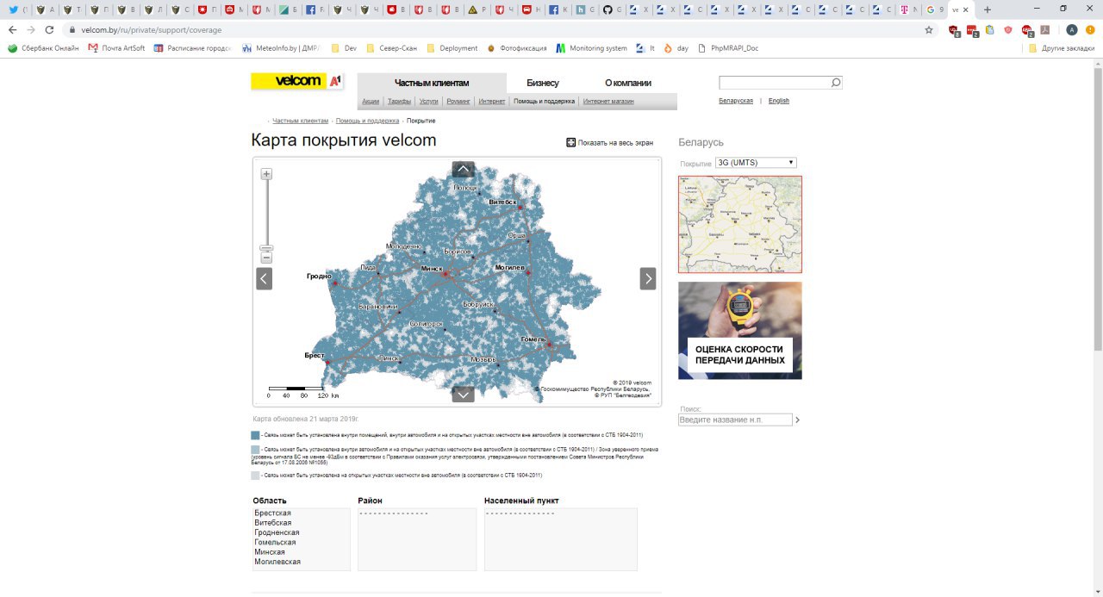Go back in browser history
Image resolution: width=1103 pixels, height=597 pixels.
tap(12, 29)
